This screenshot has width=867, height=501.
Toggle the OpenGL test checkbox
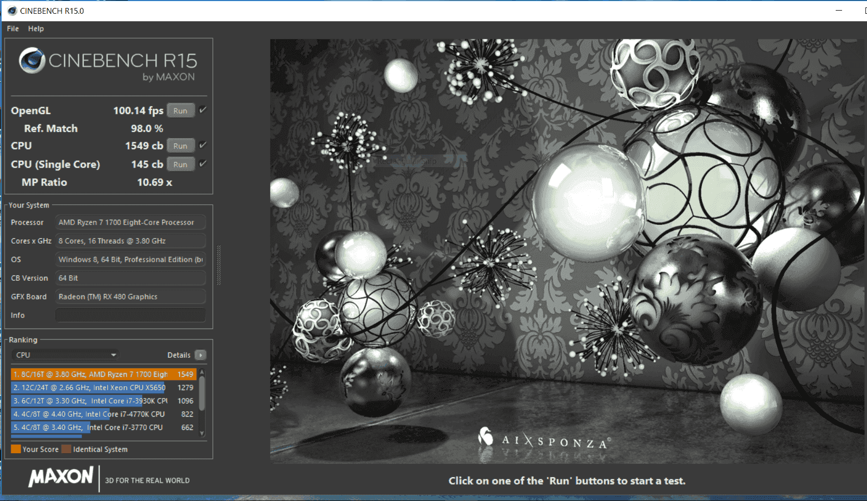tap(203, 110)
